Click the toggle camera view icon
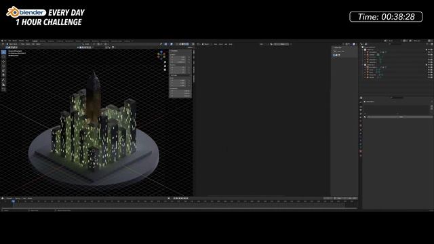This screenshot has height=244, width=434. [x=165, y=70]
